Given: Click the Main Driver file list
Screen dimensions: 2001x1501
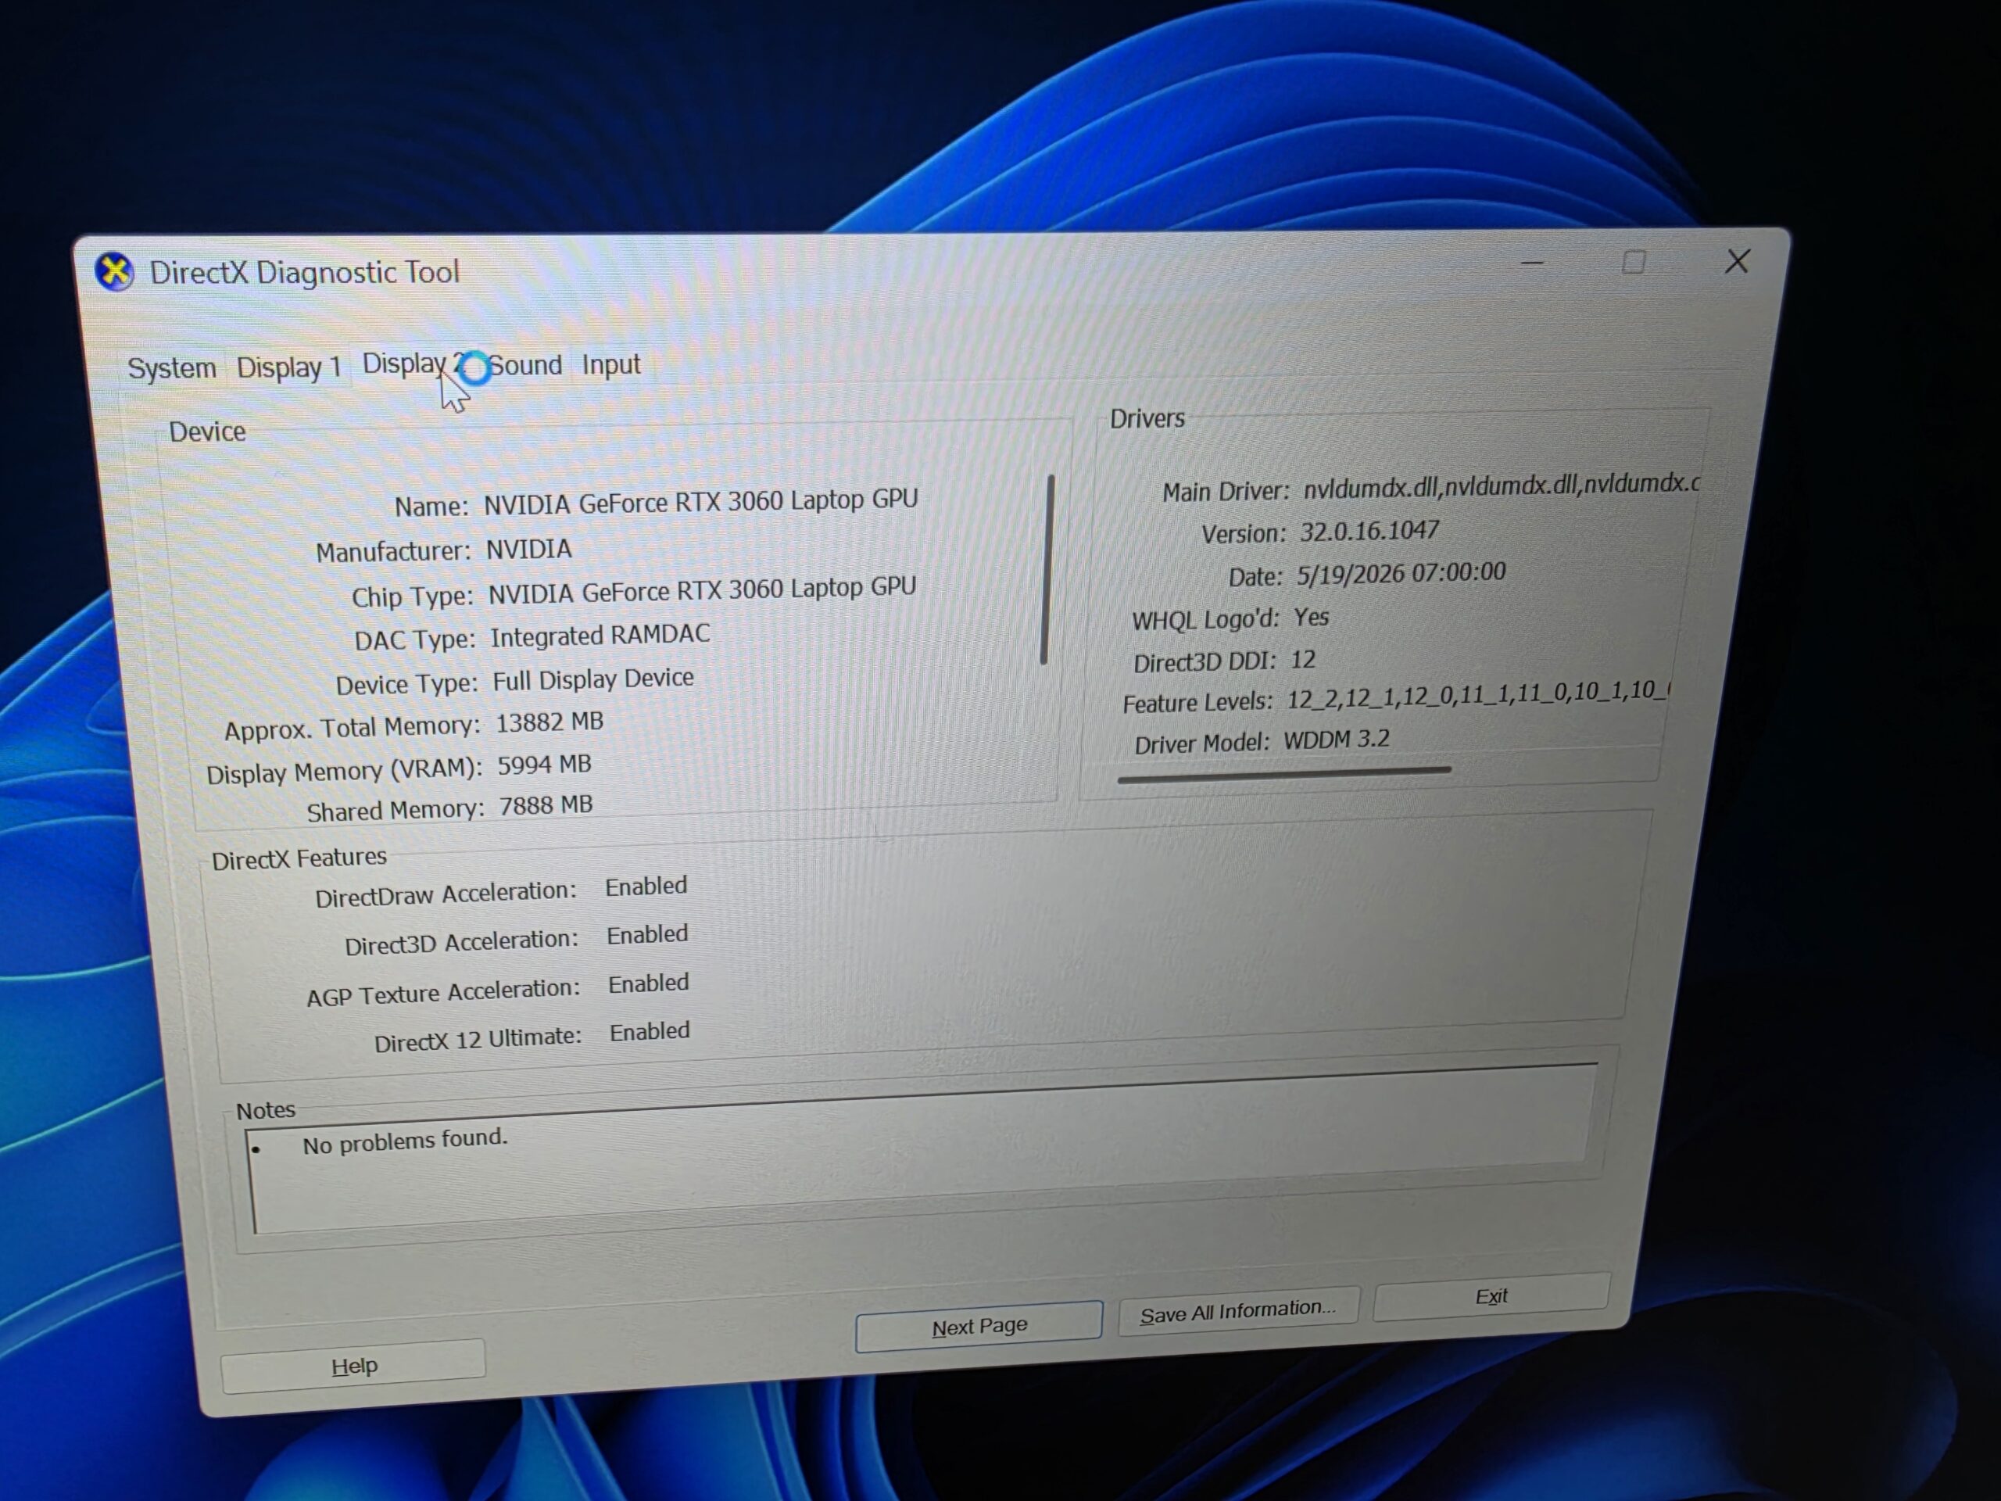Looking at the screenshot, I should point(1501,485).
